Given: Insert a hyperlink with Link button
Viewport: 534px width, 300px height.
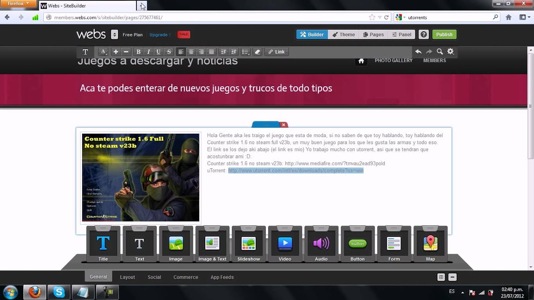Looking at the screenshot, I should tap(276, 52).
